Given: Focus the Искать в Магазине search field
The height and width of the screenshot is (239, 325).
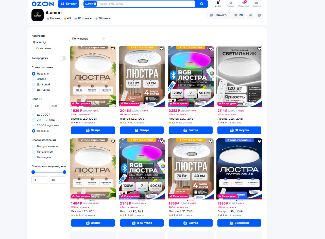Looking at the screenshot, I should click(146, 4).
